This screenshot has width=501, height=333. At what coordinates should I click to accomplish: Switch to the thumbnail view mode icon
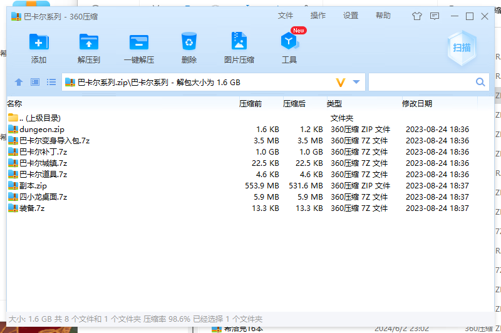coord(35,82)
